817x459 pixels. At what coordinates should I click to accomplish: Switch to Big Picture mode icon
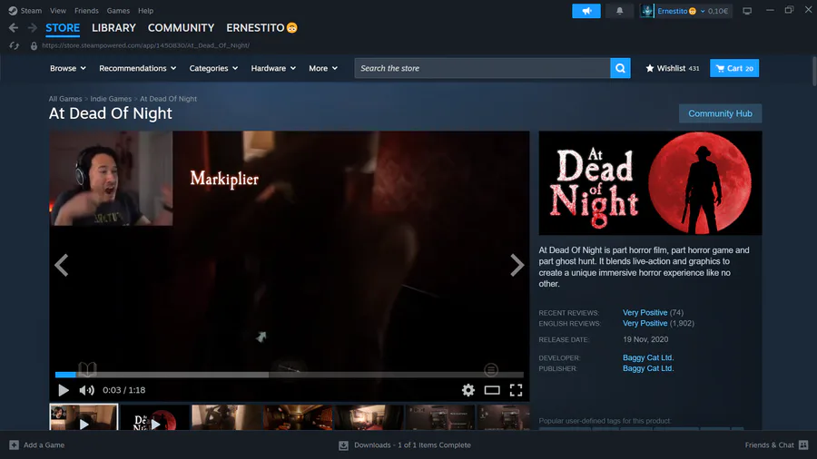point(747,11)
